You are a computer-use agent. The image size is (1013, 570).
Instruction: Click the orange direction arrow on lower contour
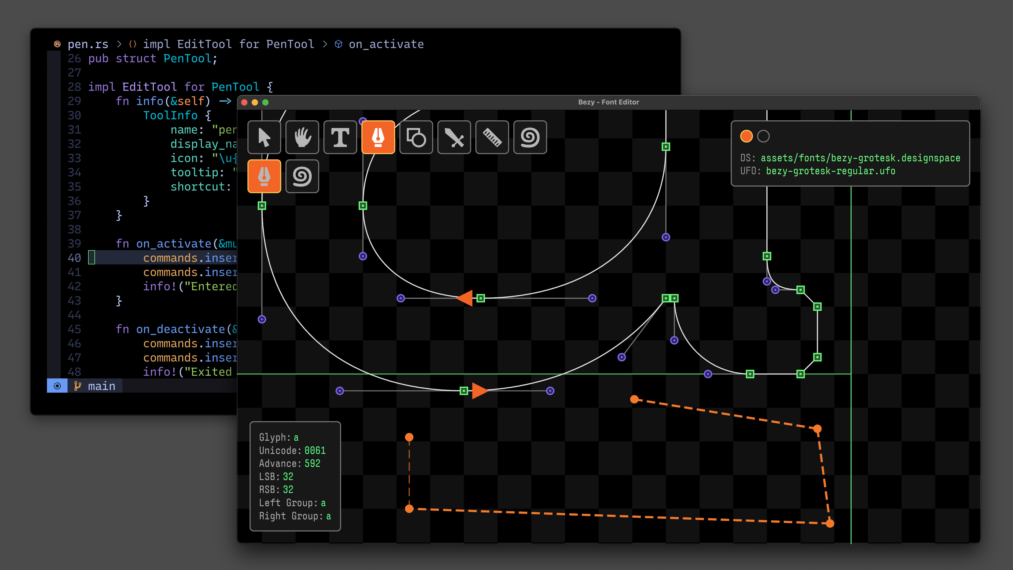click(x=480, y=391)
